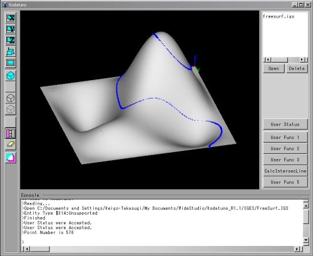
Task: Select the X-axis view icon
Action: pyautogui.click(x=11, y=18)
